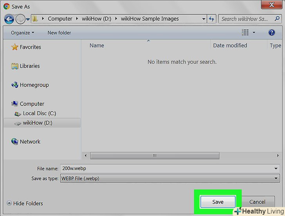This screenshot has width=285, height=216.
Task: Open the Organize menu
Action: [23, 33]
